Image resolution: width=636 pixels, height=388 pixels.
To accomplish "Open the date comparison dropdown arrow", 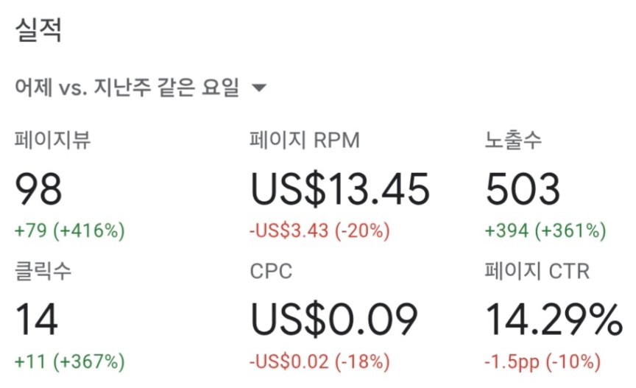I will click(259, 88).
